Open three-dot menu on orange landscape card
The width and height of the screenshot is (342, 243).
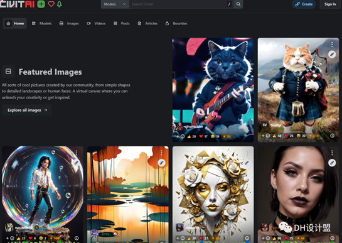(162, 153)
